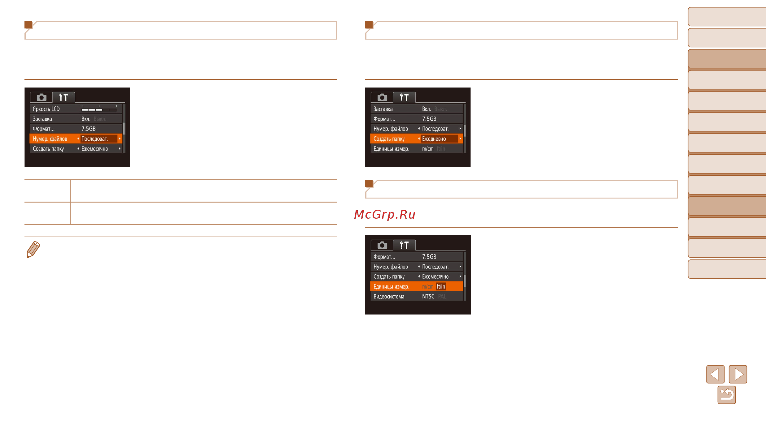Image resolution: width=766 pixels, height=428 pixels.
Task: Click right arrow of Последоват. in Видеосистема menu
Action: tap(460, 266)
